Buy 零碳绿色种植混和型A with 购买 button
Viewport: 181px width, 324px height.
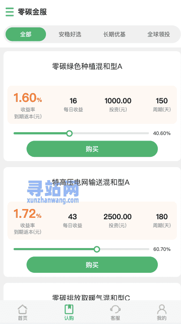tap(92, 149)
